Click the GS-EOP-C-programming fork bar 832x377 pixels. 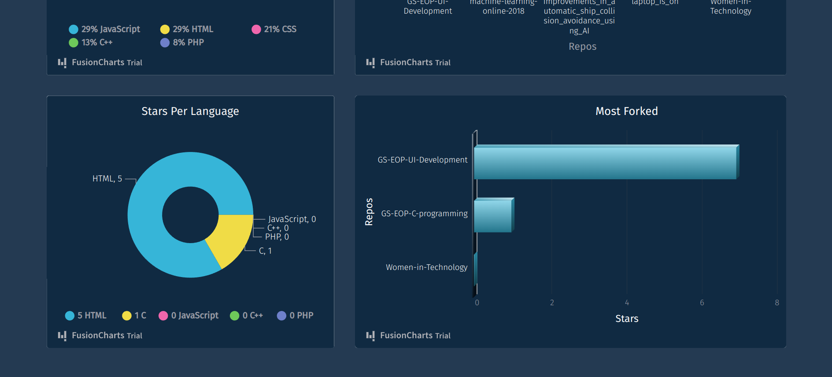494,215
